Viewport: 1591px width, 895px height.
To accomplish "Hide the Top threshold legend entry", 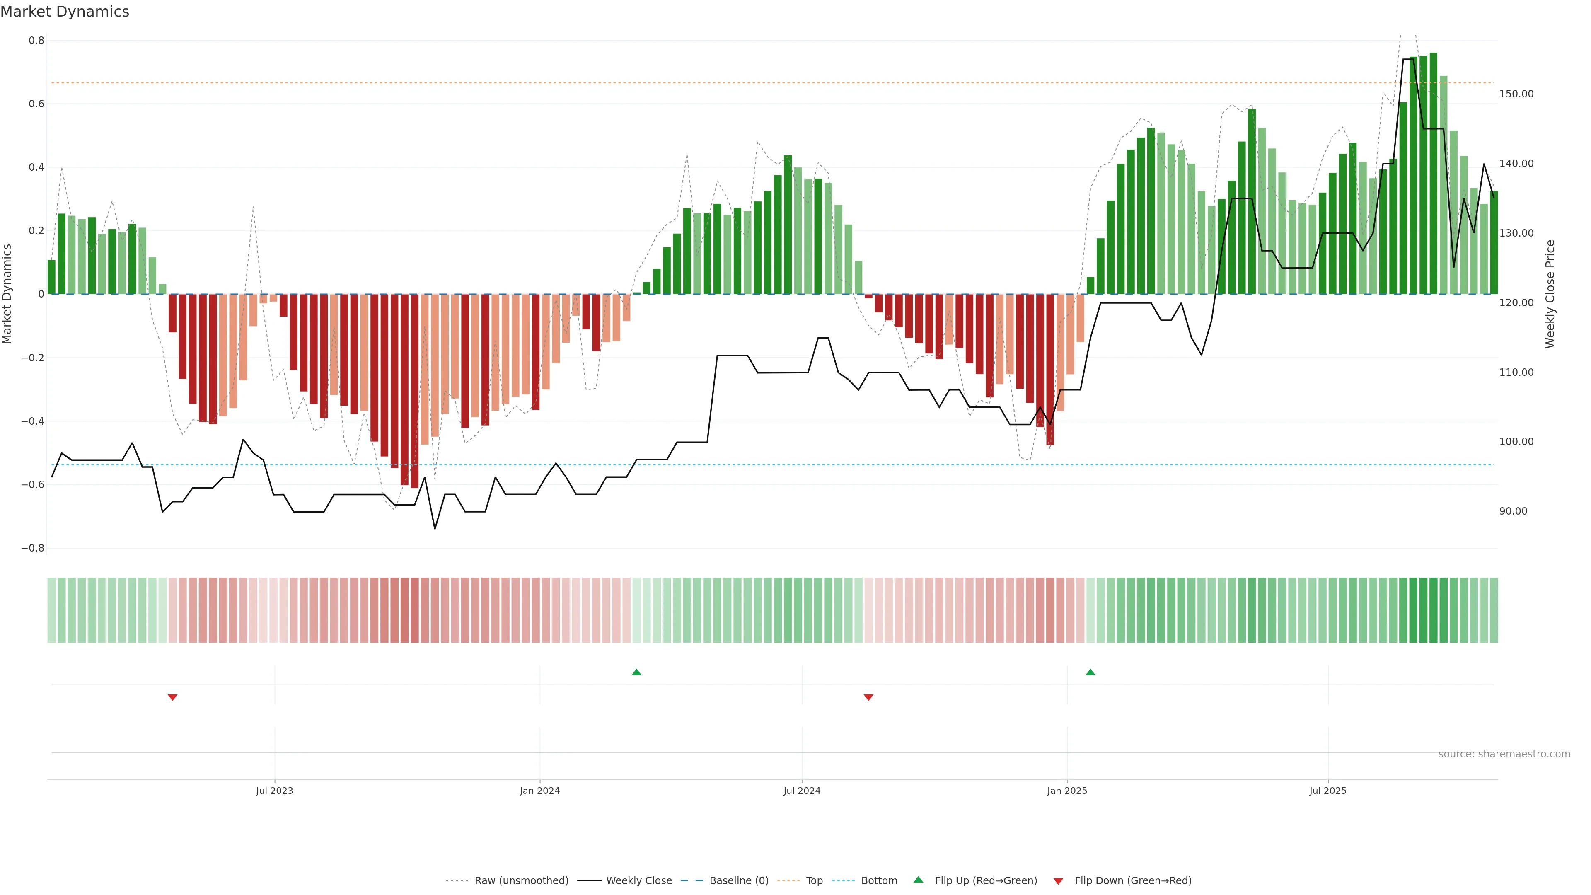I will click(814, 881).
